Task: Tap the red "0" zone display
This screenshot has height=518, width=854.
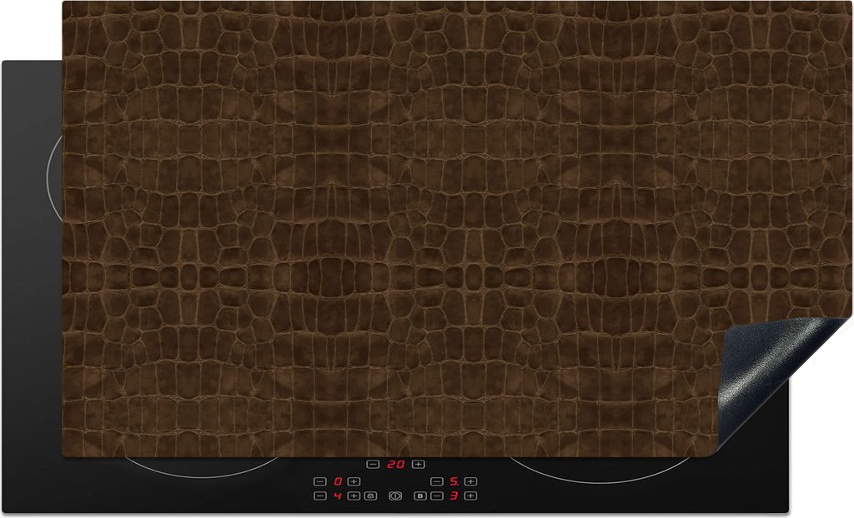Action: click(x=338, y=481)
